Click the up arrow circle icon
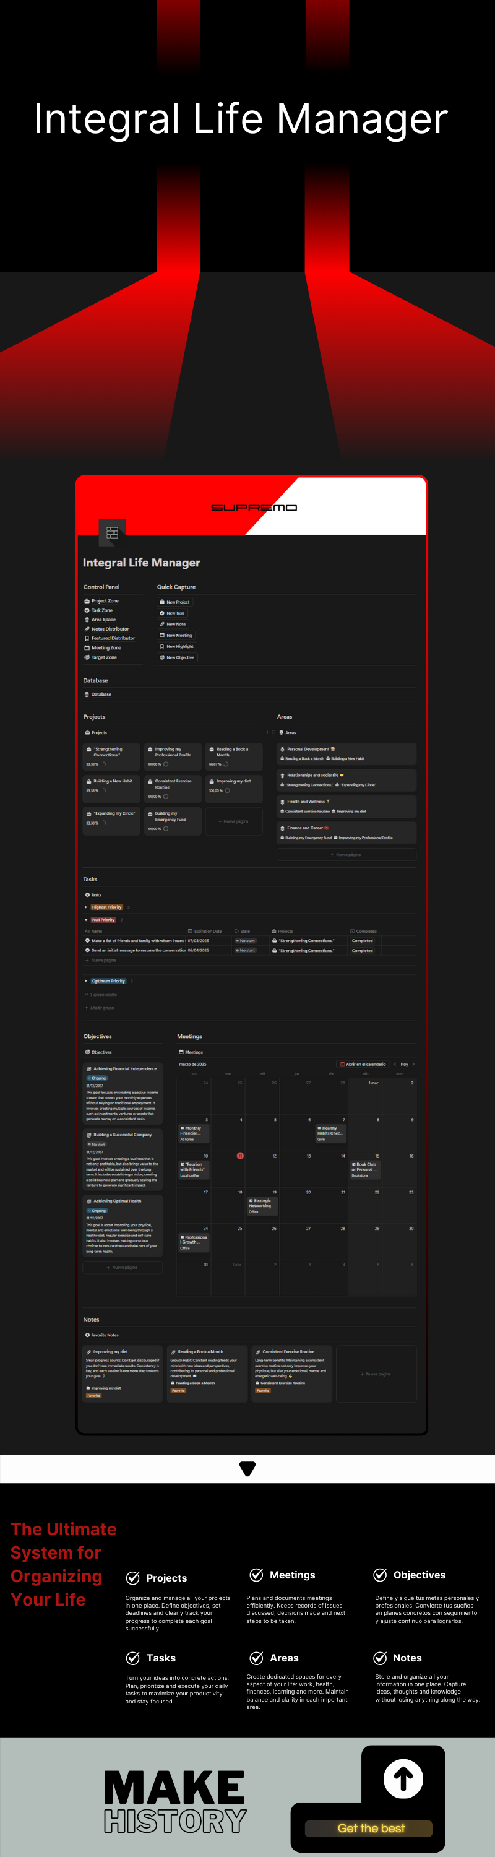This screenshot has height=1857, width=495. point(403,1778)
